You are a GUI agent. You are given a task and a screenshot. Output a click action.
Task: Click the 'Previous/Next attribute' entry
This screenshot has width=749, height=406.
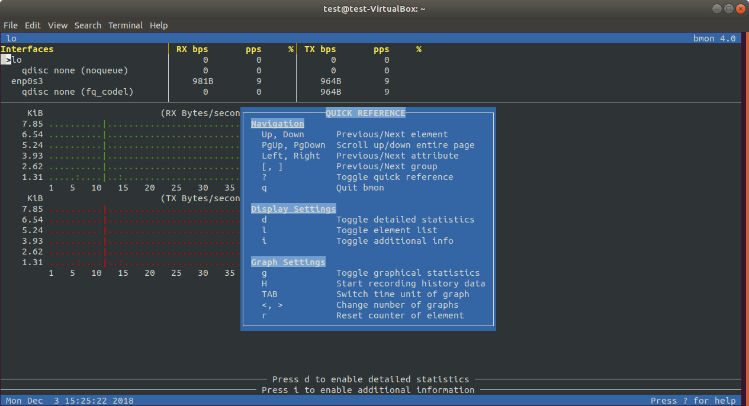coord(397,156)
